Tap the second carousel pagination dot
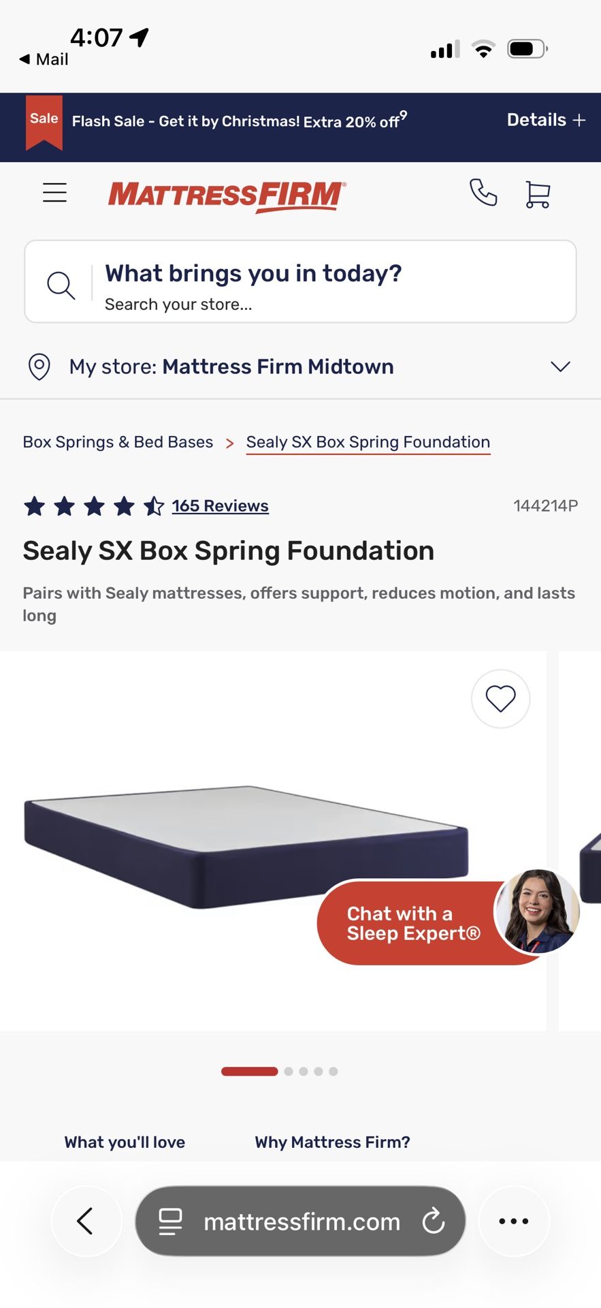The width and height of the screenshot is (601, 1308). click(x=289, y=1071)
